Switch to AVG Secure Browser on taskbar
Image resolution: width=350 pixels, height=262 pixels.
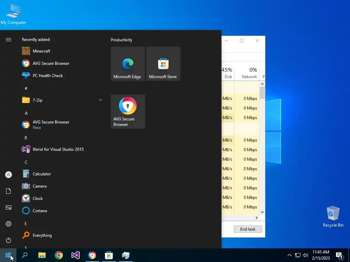click(x=92, y=255)
